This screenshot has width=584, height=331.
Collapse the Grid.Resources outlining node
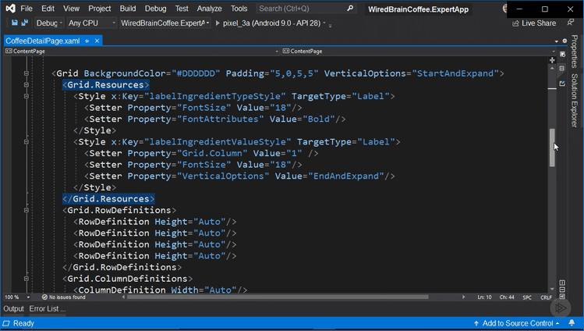(26, 85)
